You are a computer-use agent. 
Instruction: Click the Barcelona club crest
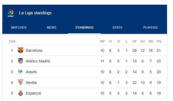coord(21,50)
